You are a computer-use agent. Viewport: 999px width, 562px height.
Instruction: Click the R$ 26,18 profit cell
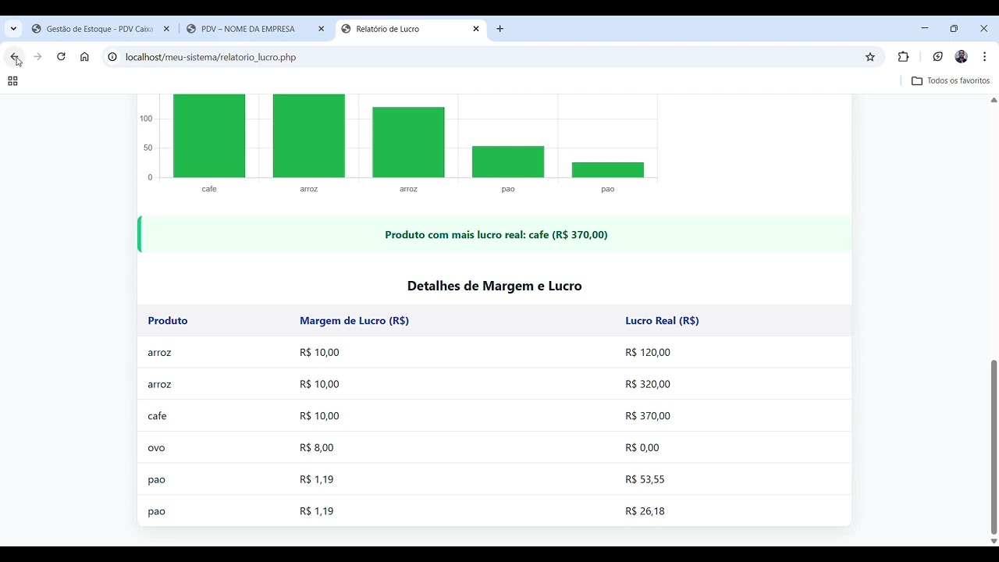(x=645, y=511)
